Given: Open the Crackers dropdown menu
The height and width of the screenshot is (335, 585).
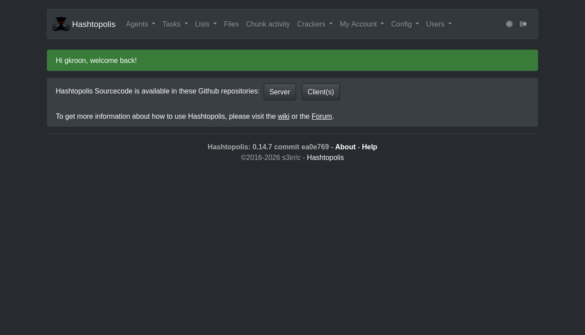Looking at the screenshot, I should 315,24.
